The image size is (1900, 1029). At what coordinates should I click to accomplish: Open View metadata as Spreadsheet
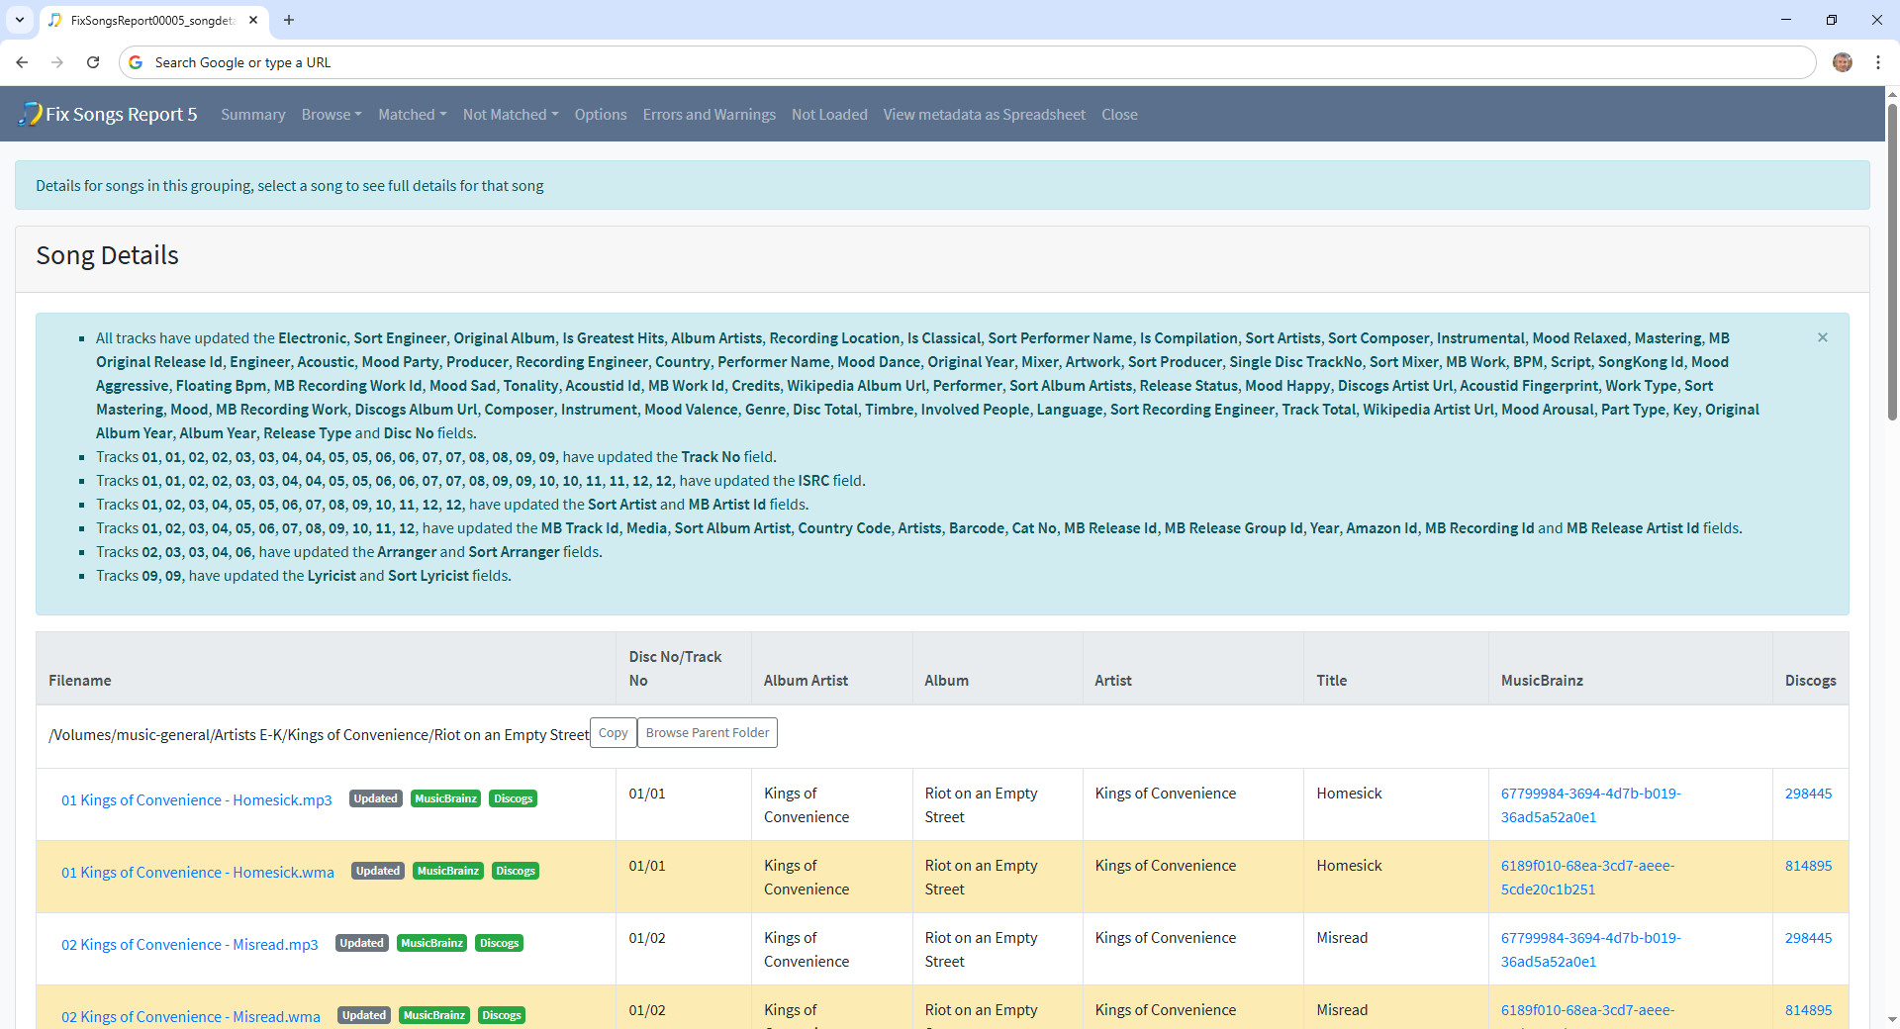coord(984,115)
